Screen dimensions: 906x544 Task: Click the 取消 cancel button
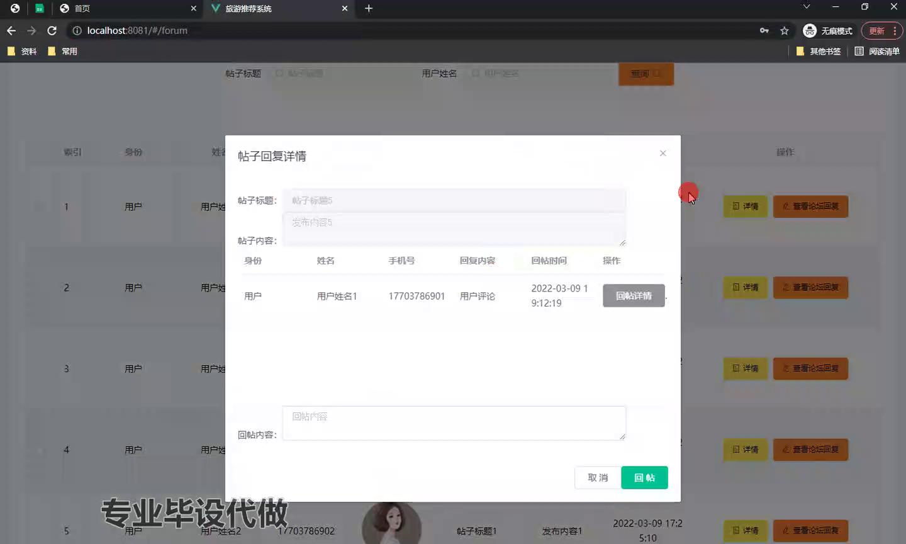(598, 478)
